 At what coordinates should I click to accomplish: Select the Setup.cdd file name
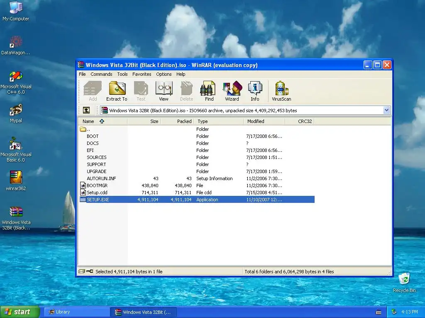(x=97, y=193)
